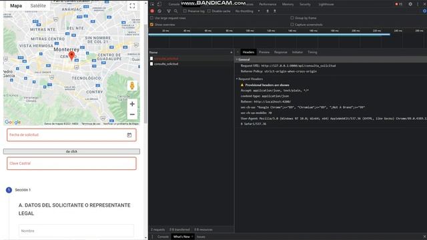
Task: Enable Preserve log checkbox
Action: 185,11
